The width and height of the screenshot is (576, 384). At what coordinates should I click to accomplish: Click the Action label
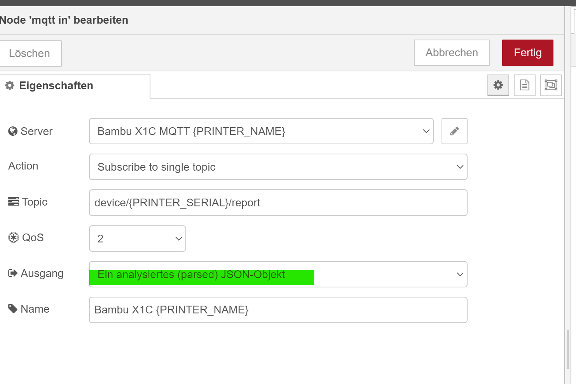[23, 166]
